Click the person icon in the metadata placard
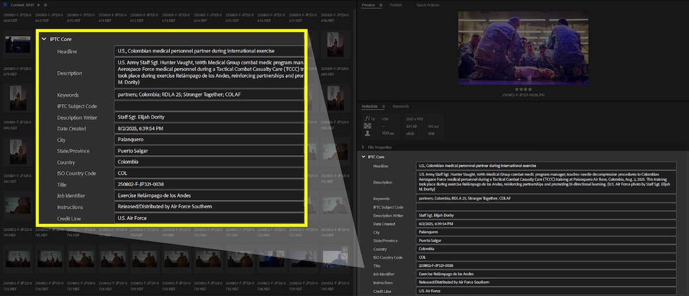The image size is (689, 296). click(367, 133)
